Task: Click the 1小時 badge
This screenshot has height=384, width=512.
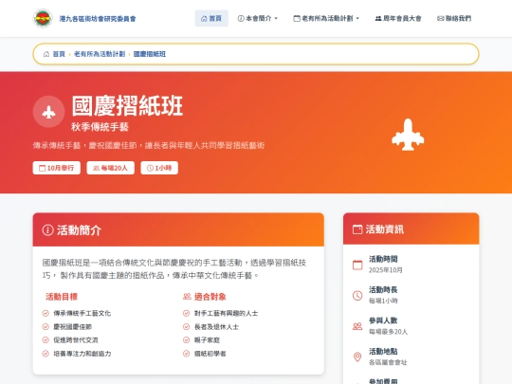Action: [159, 168]
